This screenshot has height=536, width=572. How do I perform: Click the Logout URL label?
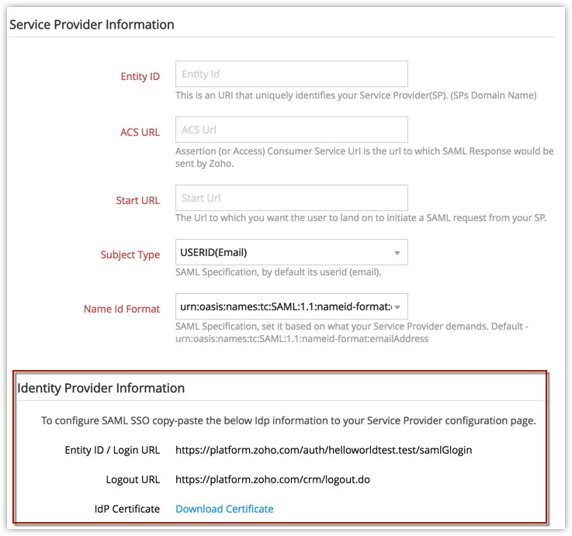133,479
